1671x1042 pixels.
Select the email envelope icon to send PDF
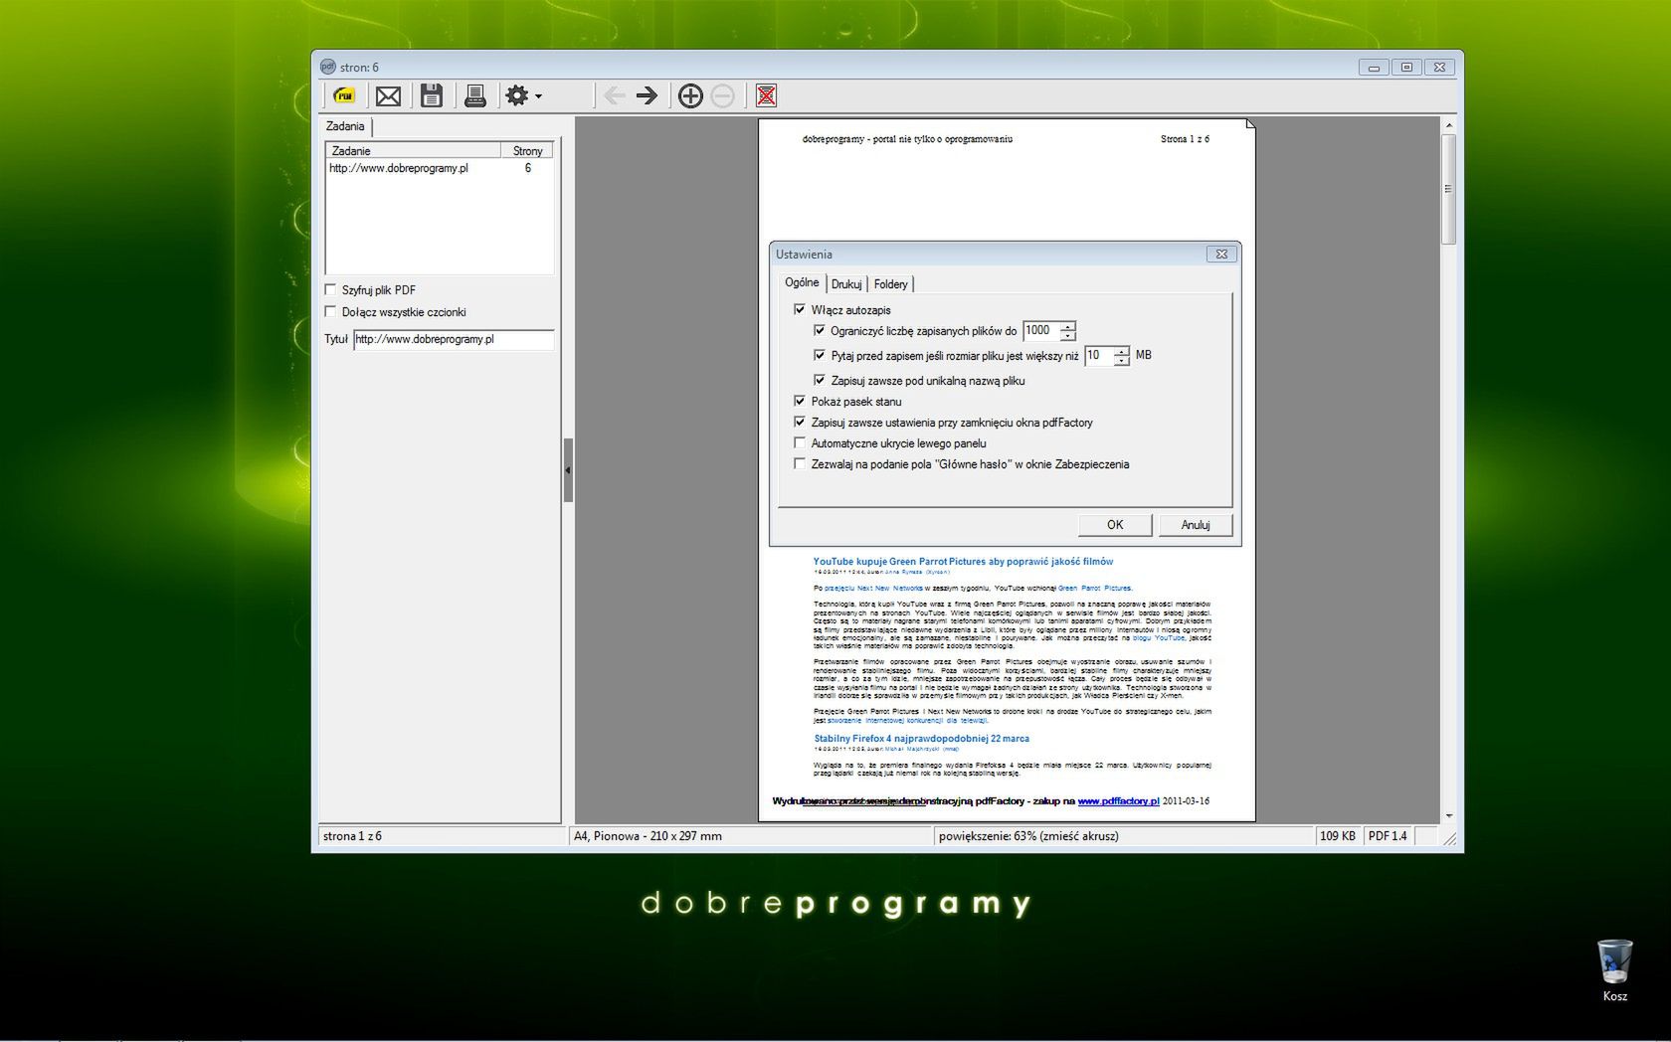pyautogui.click(x=388, y=95)
